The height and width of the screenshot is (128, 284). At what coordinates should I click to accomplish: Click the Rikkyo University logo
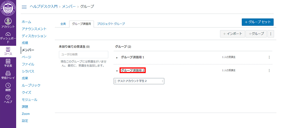pyautogui.click(x=8, y=8)
